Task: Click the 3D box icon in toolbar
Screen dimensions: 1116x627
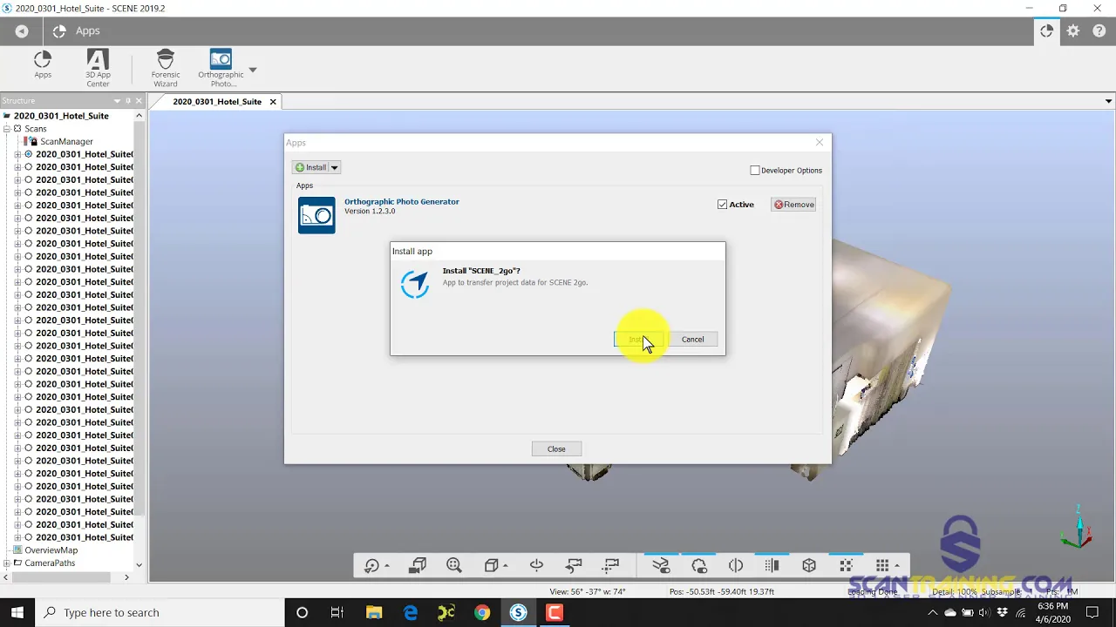Action: click(809, 566)
